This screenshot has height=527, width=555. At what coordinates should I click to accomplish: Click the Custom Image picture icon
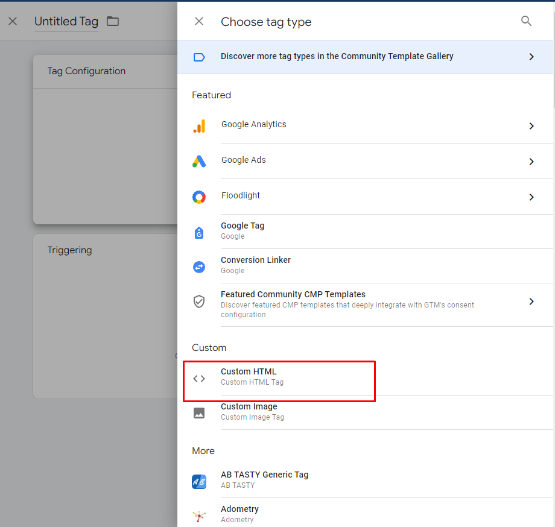(x=199, y=413)
